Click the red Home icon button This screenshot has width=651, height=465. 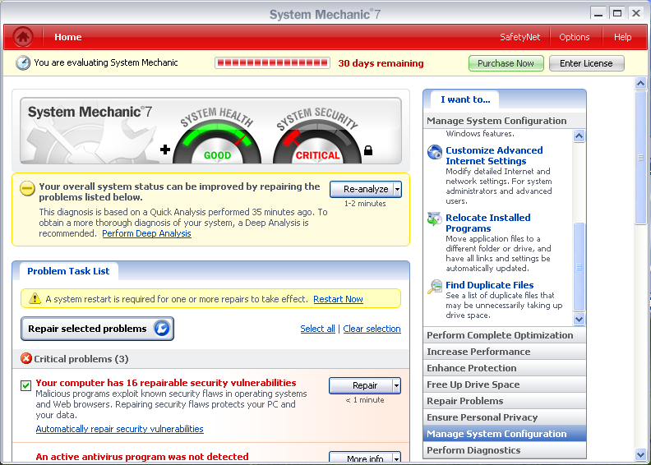click(23, 37)
